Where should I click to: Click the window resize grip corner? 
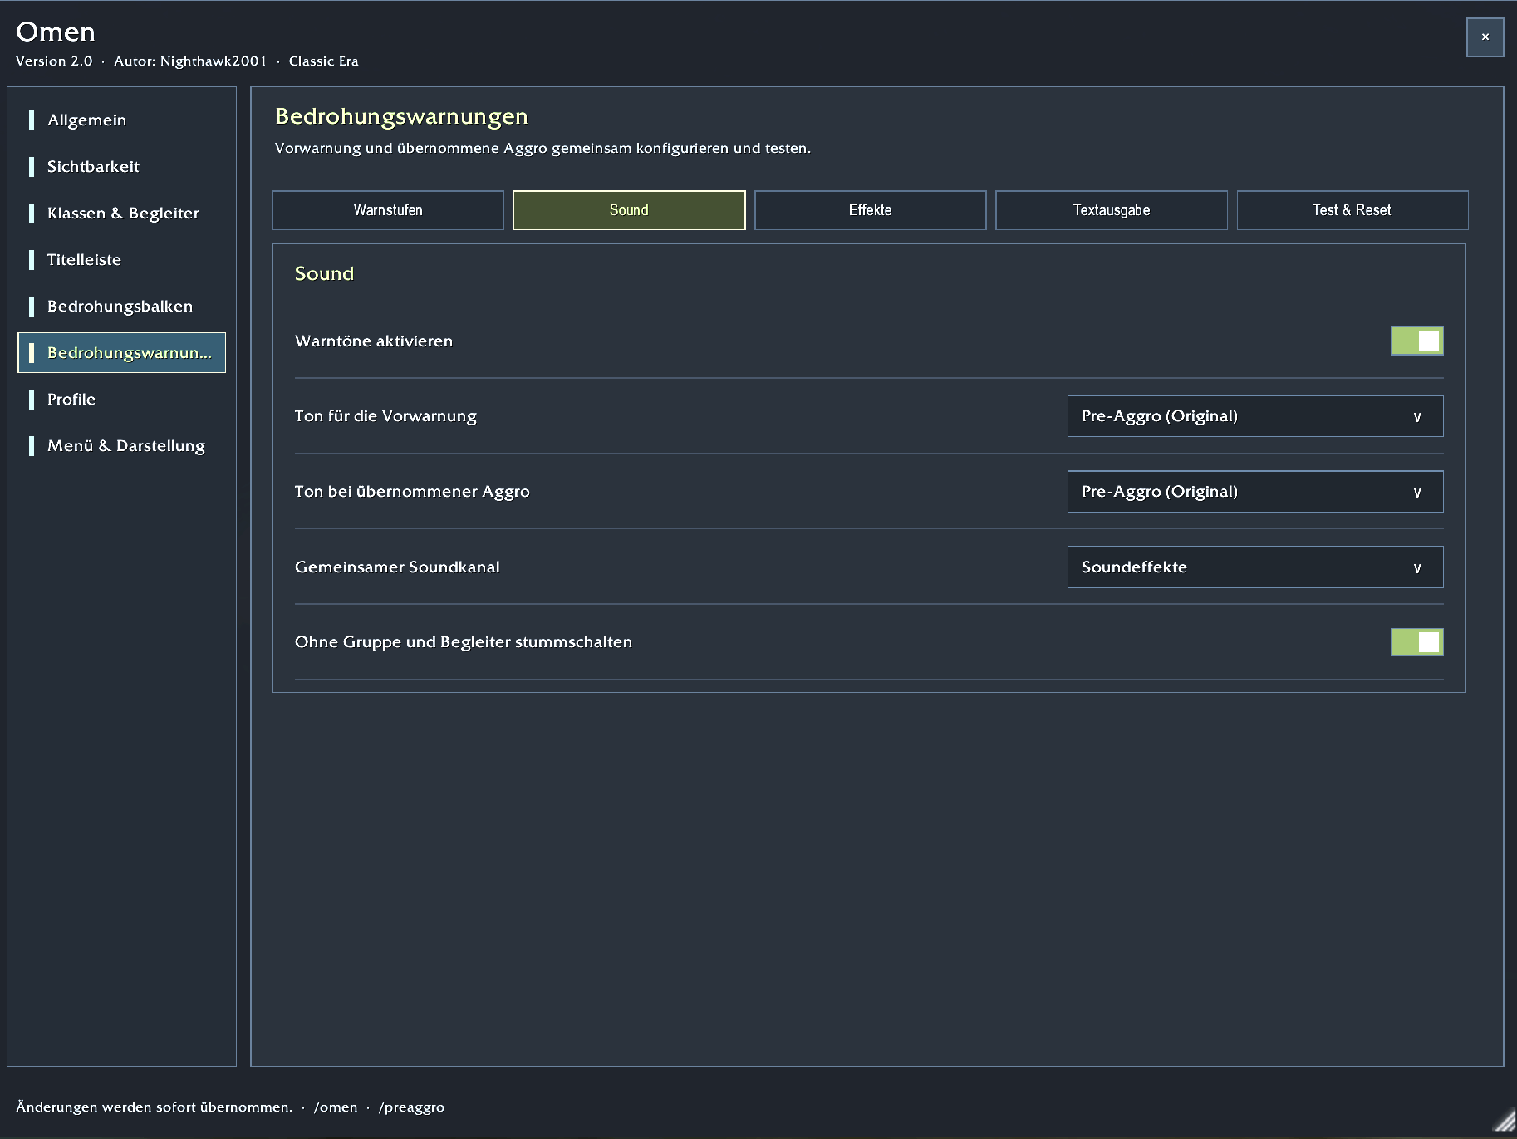[1505, 1122]
